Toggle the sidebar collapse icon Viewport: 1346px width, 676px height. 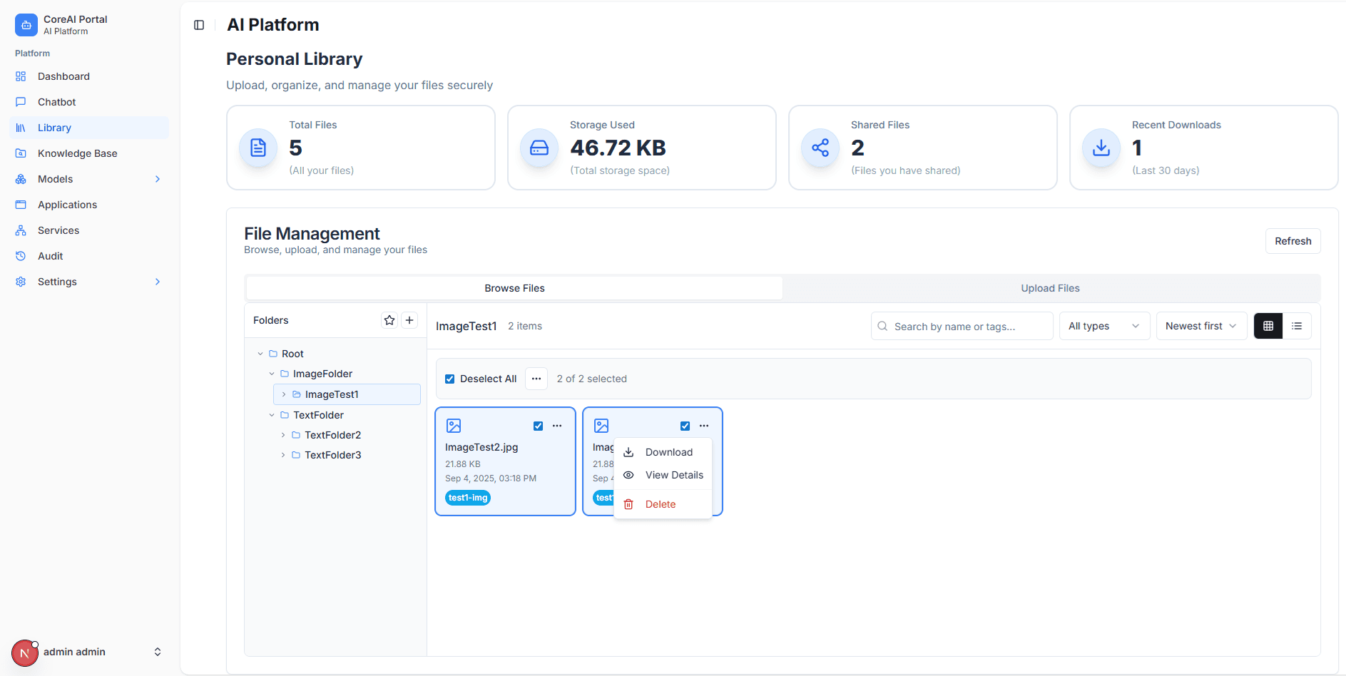coord(199,25)
